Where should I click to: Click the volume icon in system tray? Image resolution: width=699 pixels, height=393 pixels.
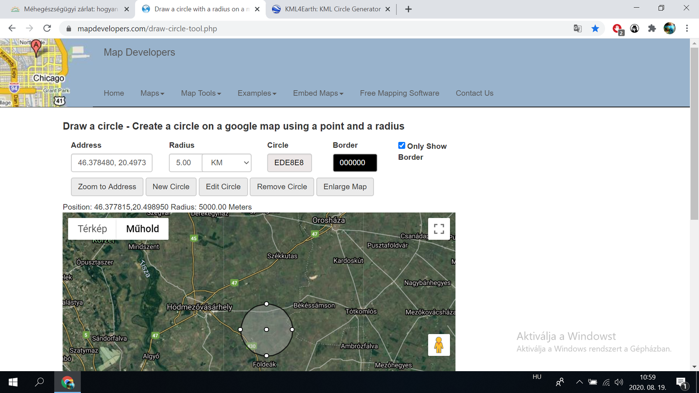click(x=619, y=383)
